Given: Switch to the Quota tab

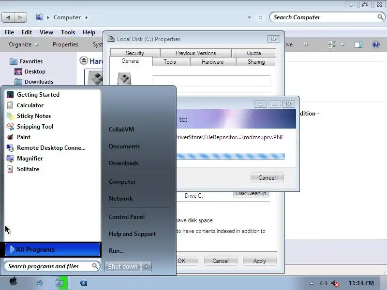Looking at the screenshot, I should tap(253, 53).
